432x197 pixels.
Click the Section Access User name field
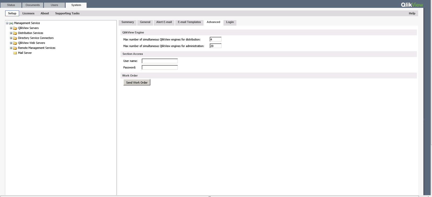pyautogui.click(x=160, y=61)
